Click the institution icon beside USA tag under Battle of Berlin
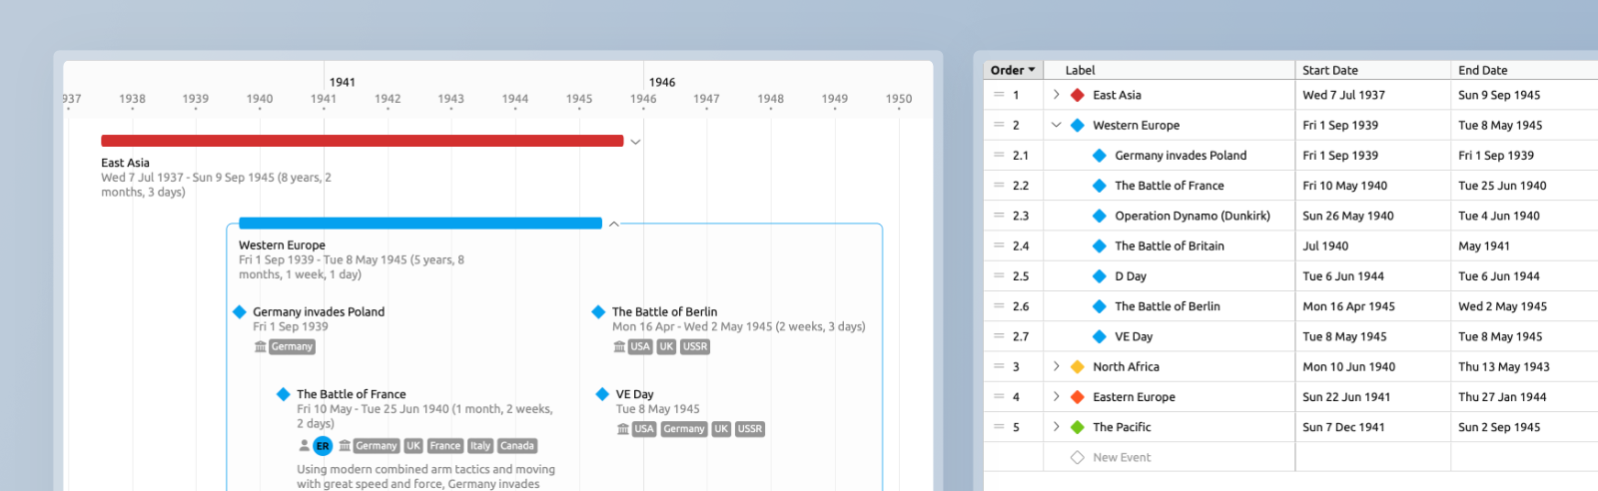This screenshot has width=1598, height=491. [619, 346]
